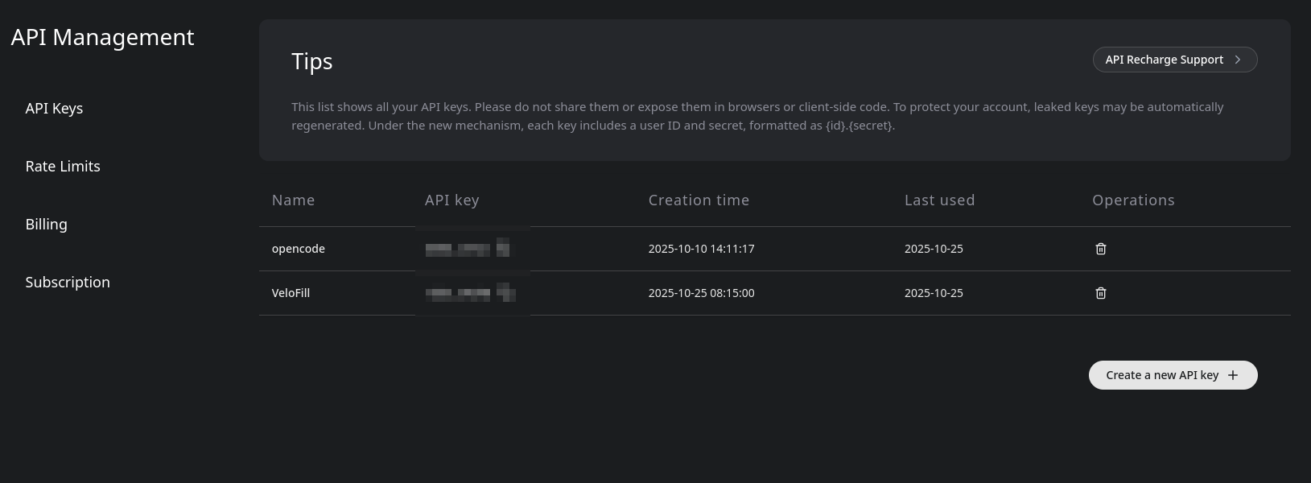1311x483 pixels.
Task: Delete the VeloFill API key
Action: pos(1101,293)
